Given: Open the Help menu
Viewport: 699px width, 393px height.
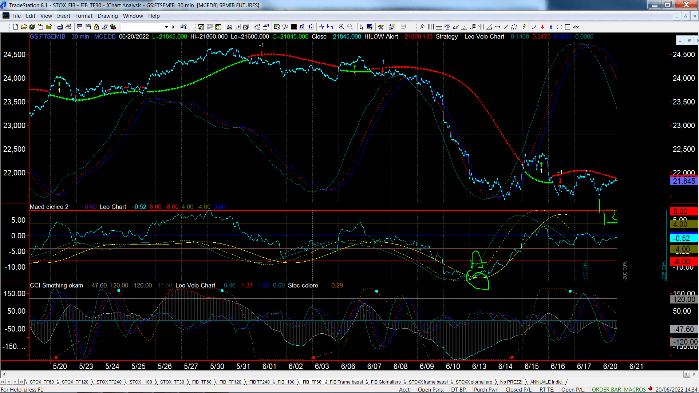Looking at the screenshot, I should pos(154,16).
